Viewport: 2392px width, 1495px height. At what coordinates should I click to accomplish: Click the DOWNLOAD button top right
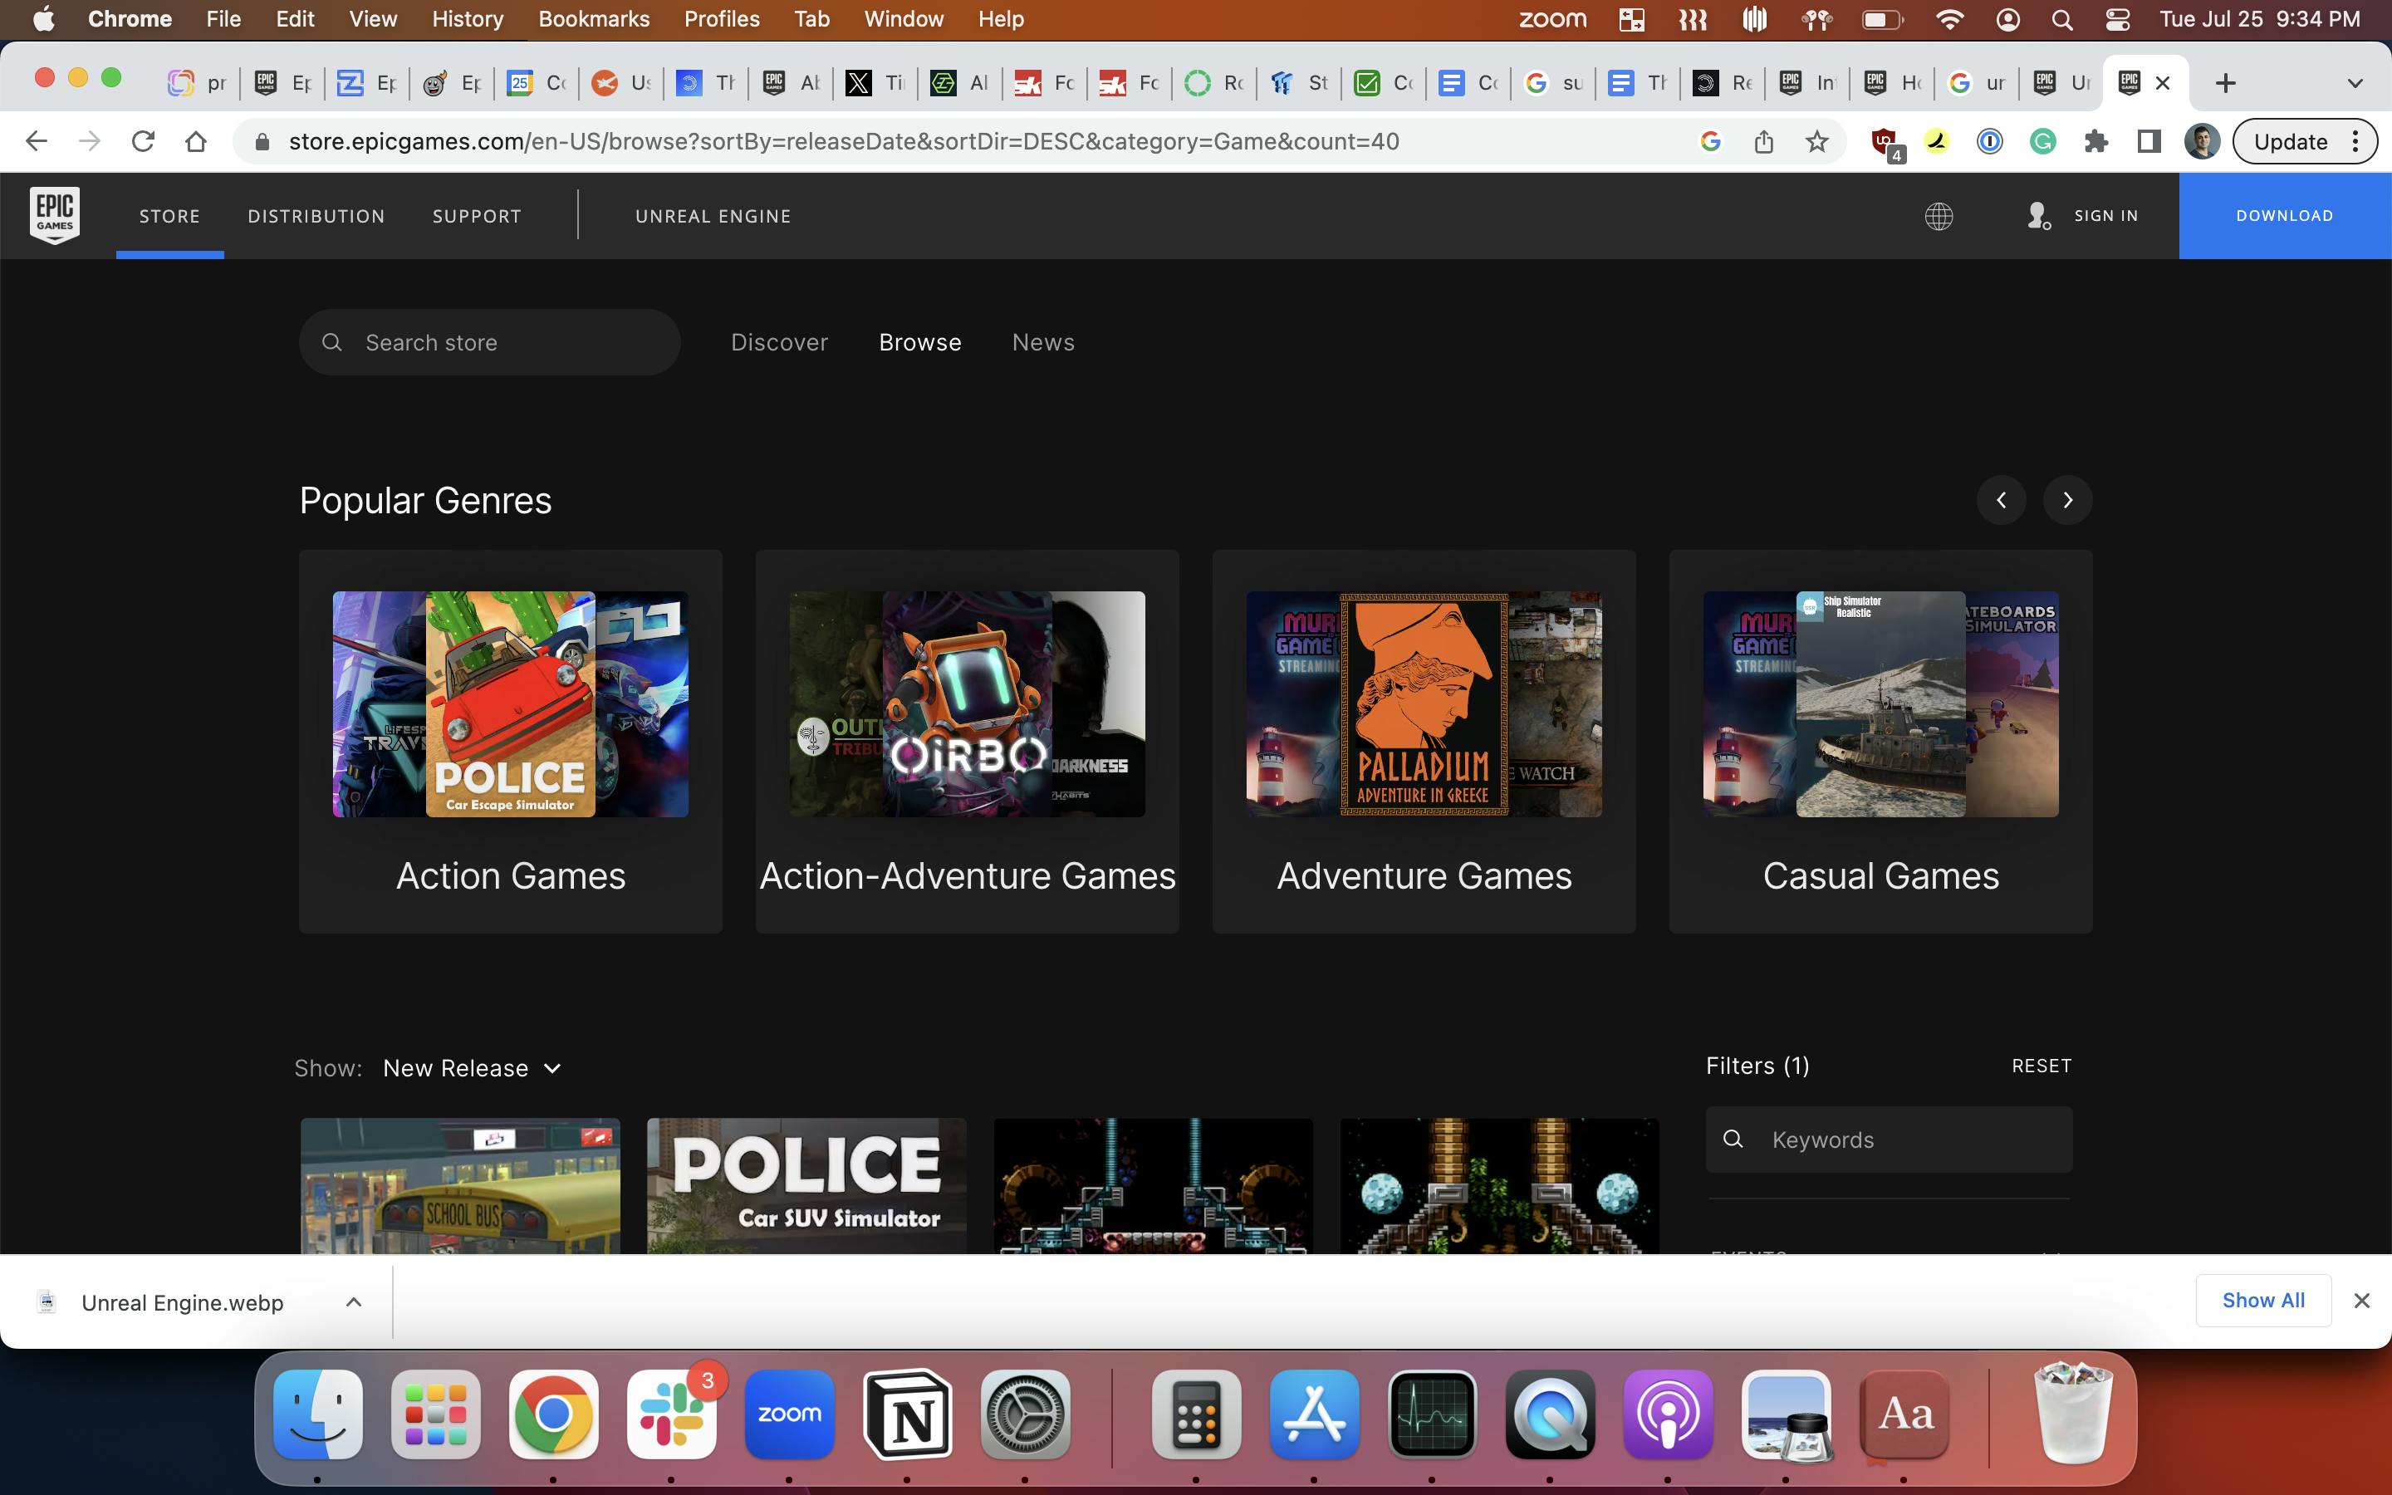tap(2283, 215)
